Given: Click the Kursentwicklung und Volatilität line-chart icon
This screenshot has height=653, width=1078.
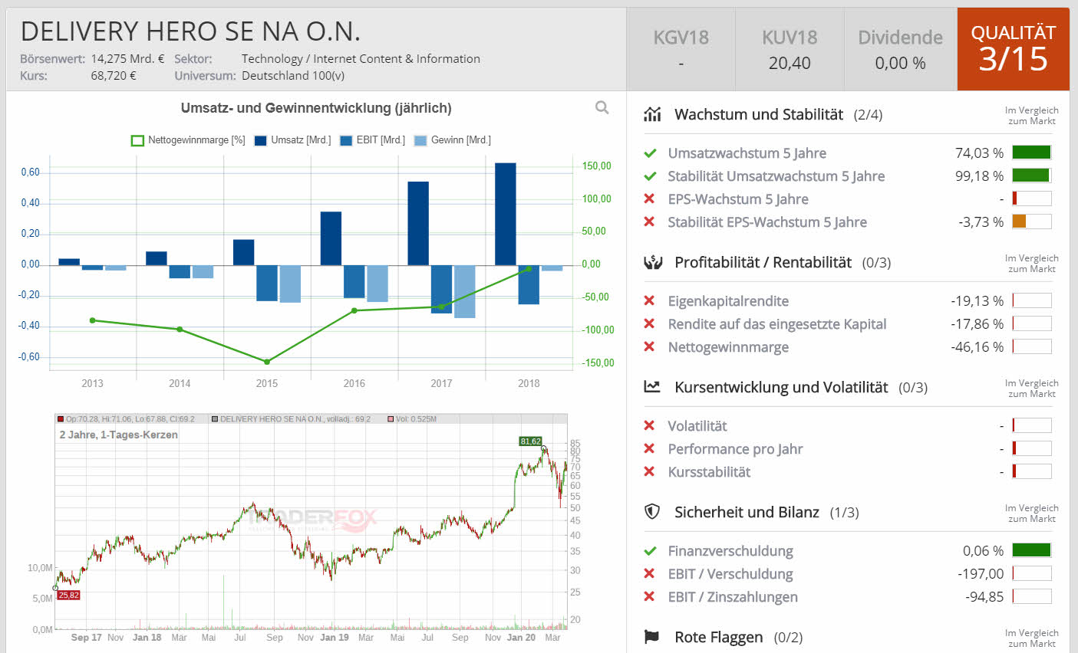Looking at the screenshot, I should (652, 387).
